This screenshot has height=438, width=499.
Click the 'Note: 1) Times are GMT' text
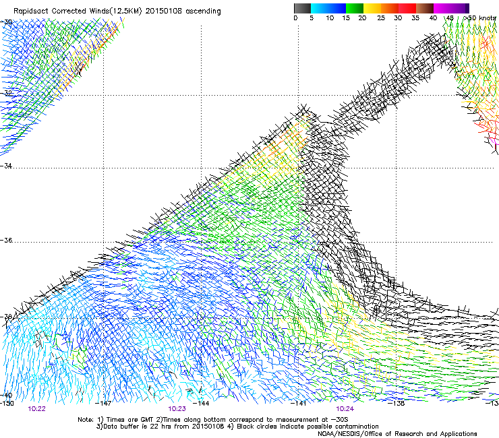(116, 420)
